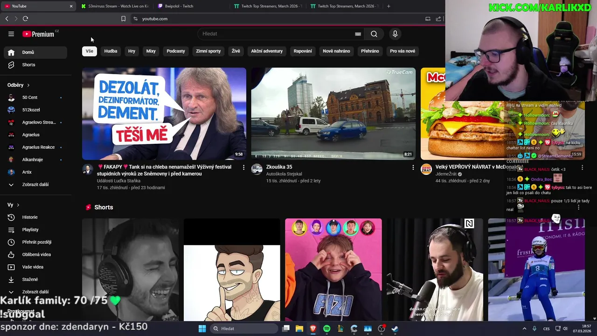Viewport: 597px width, 336px height.
Task: Switch to Bwipolol Twitch tab
Action: pyautogui.click(x=191, y=6)
